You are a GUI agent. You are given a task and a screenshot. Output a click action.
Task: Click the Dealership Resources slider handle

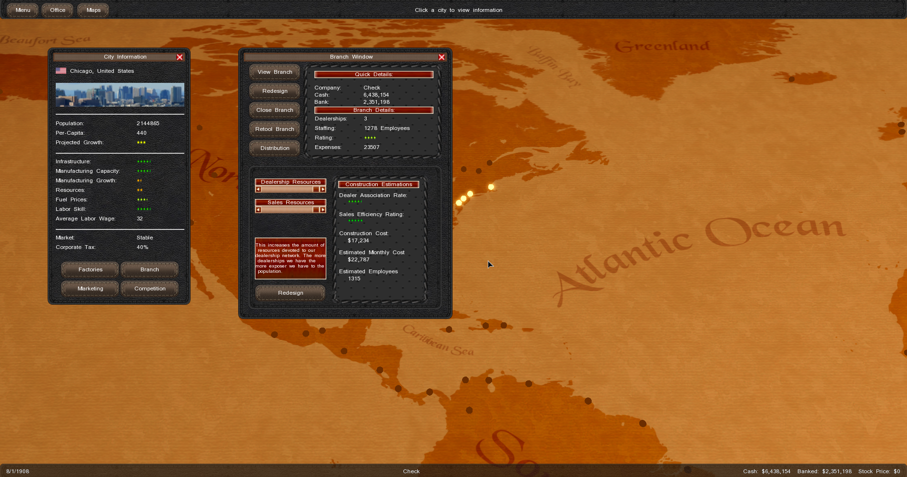pyautogui.click(x=316, y=189)
